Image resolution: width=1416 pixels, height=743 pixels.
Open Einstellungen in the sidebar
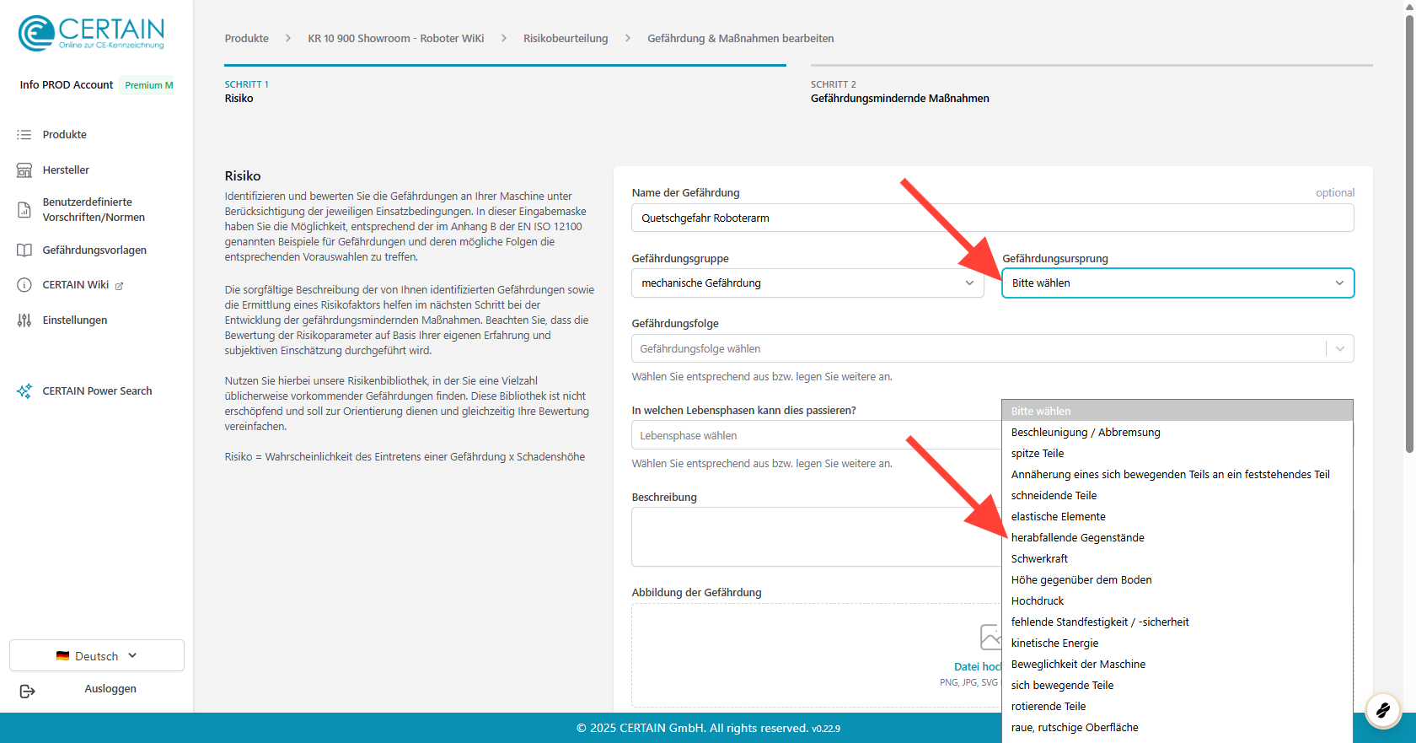coord(75,320)
